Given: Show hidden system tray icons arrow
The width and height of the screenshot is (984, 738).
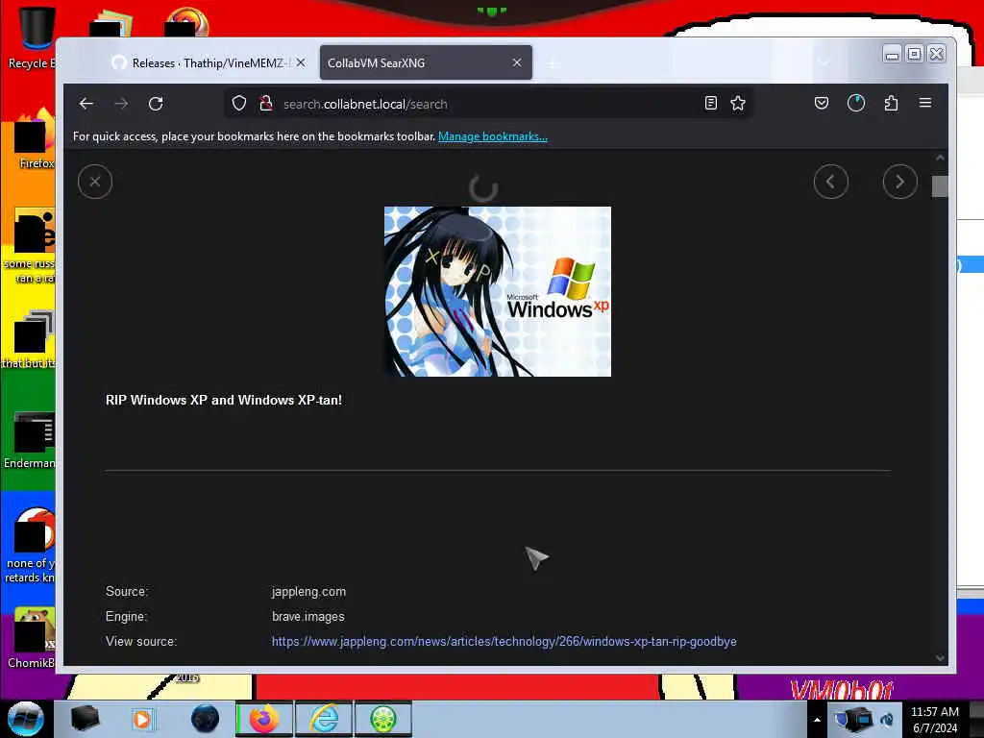Looking at the screenshot, I should (817, 720).
